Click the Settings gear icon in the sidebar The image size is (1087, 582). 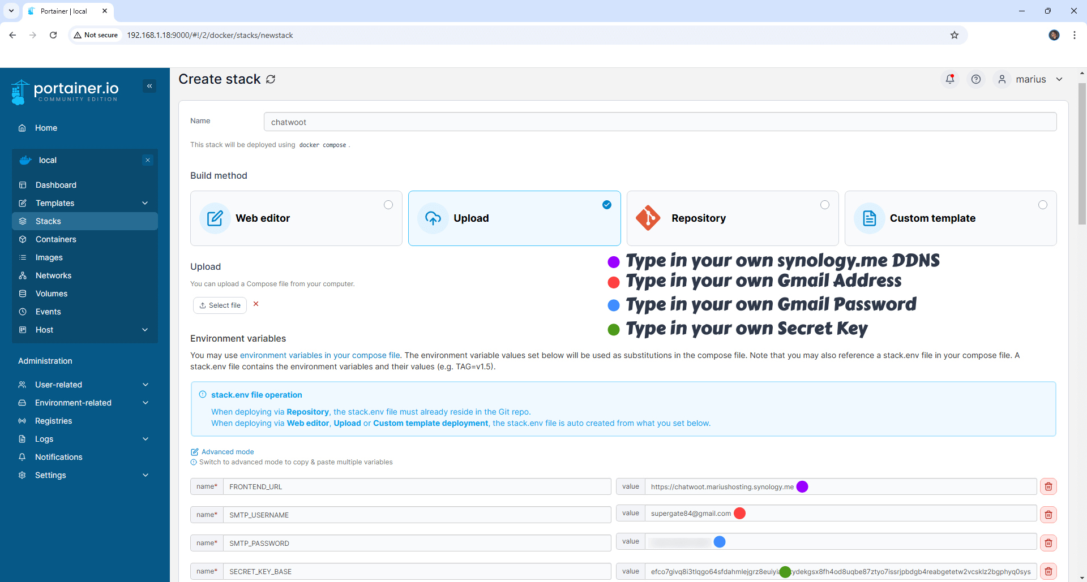[x=22, y=475]
